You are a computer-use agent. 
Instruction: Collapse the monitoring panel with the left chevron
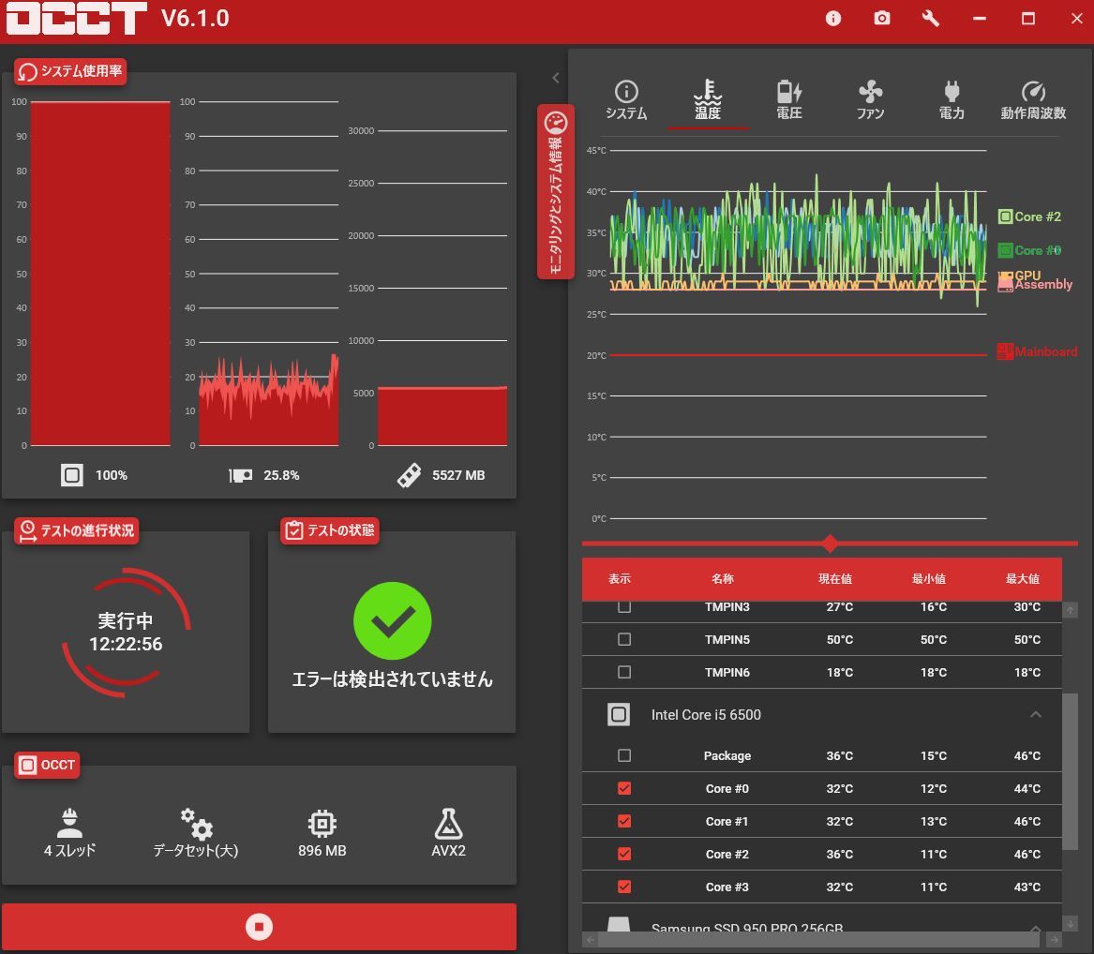click(555, 78)
